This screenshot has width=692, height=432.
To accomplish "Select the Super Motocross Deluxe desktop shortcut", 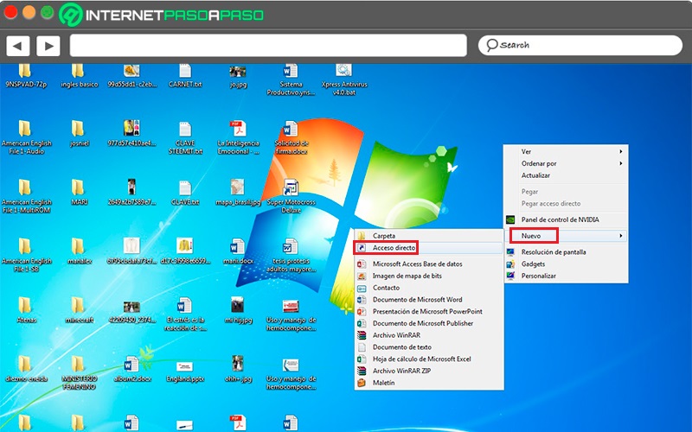I will coord(291,188).
